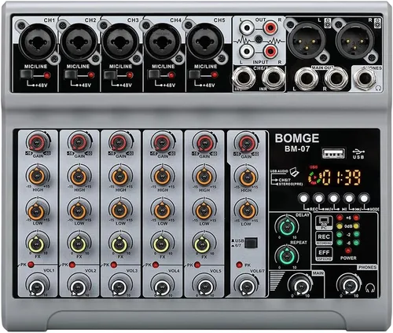Toggle the CH2 +48V phantom power switch

[71, 75]
